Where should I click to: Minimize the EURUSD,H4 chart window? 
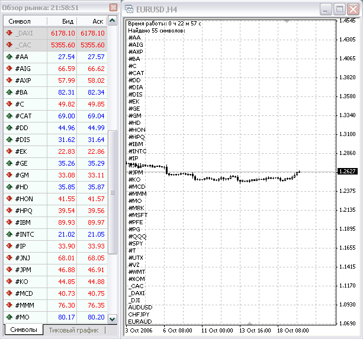tap(326, 9)
